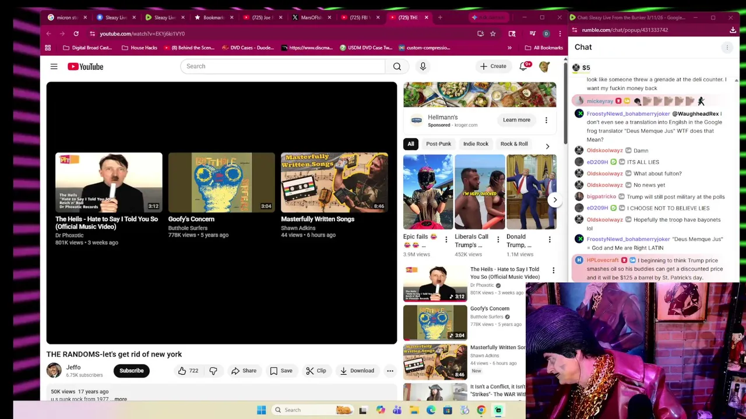Image resolution: width=746 pixels, height=419 pixels.
Task: Open Rumble chat options menu
Action: tap(727, 47)
